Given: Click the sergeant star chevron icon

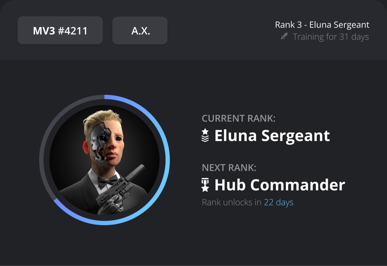Looking at the screenshot, I should 205,135.
